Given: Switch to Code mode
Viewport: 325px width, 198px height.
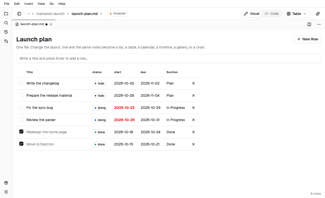Looking at the screenshot, I should coord(271,14).
